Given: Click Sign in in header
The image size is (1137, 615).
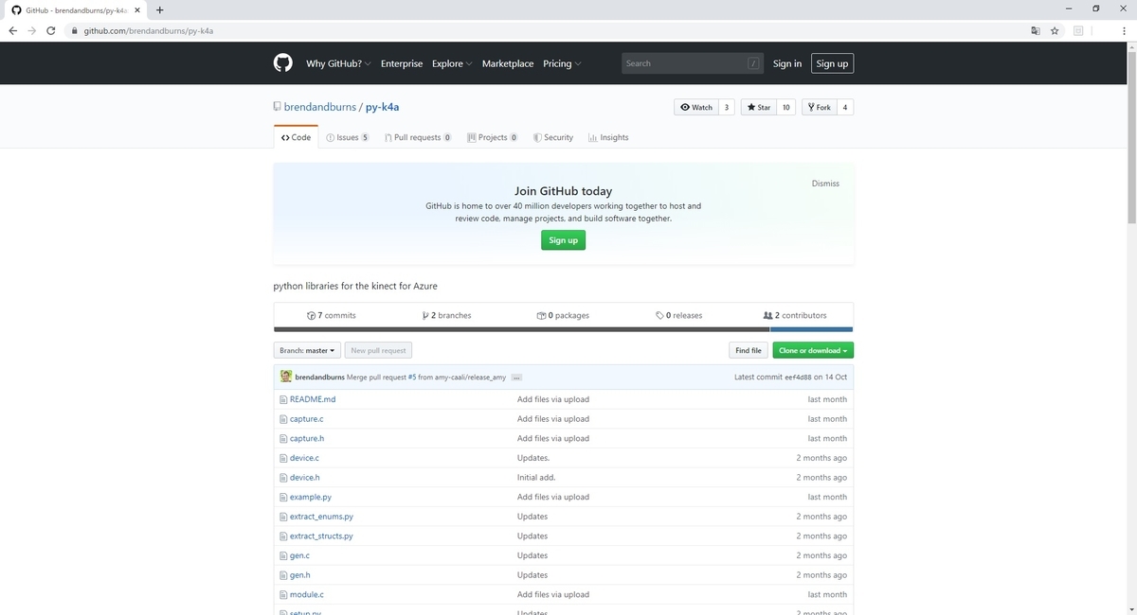Looking at the screenshot, I should [787, 63].
